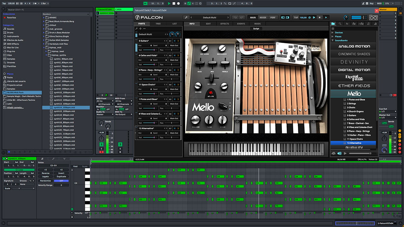This screenshot has width=404, height=227.
Task: Open the Default Multi preset selector
Action: tap(210, 17)
